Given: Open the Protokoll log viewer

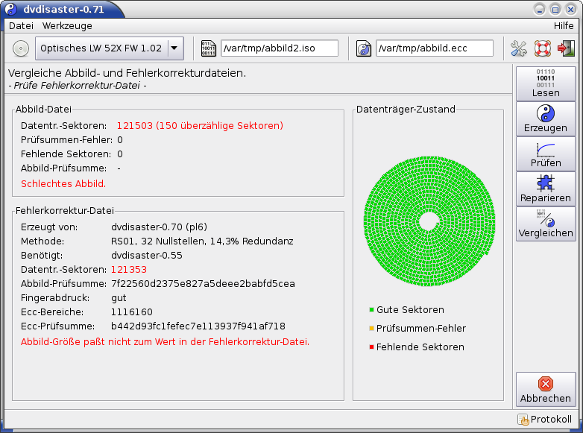Looking at the screenshot, I should [x=545, y=420].
